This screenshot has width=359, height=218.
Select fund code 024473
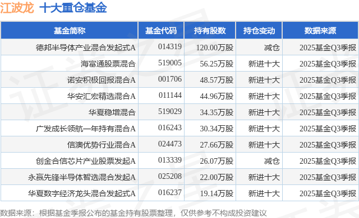(170, 144)
